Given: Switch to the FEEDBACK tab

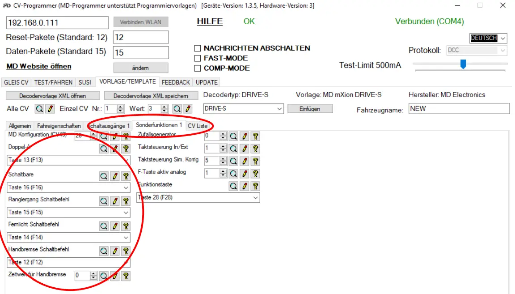Looking at the screenshot, I should 176,82.
